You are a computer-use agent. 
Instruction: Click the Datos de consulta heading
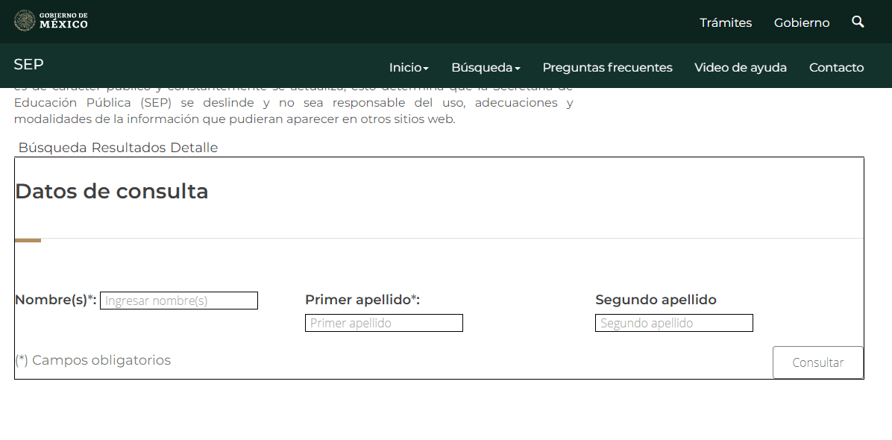point(112,192)
